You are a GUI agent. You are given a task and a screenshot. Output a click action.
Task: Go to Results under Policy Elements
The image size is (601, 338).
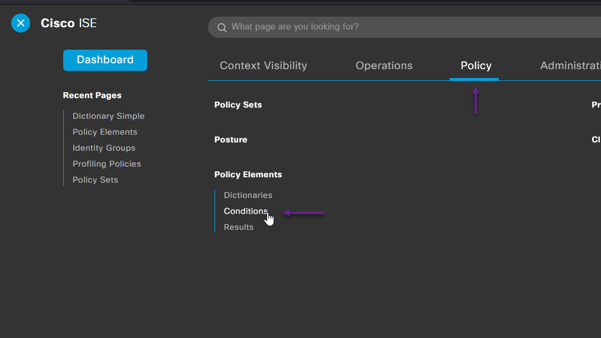(238, 227)
